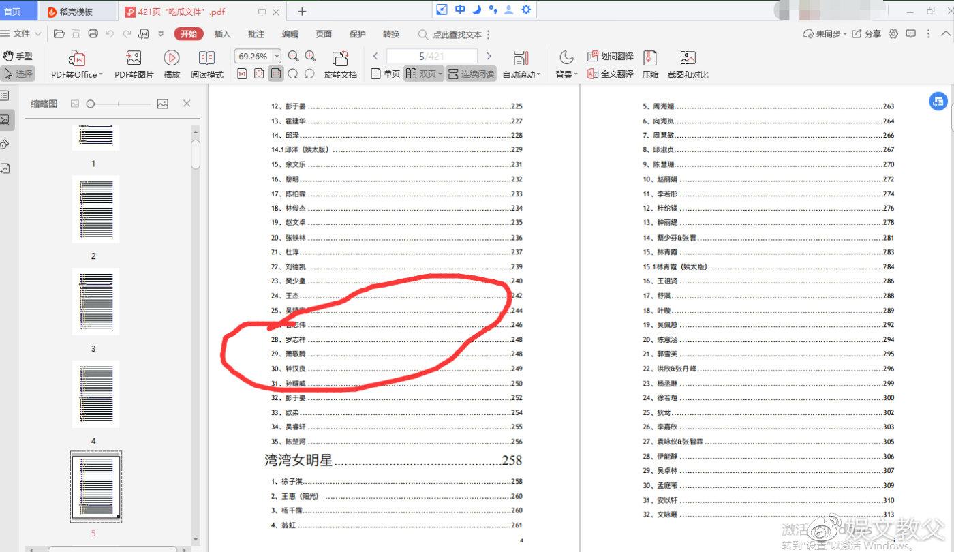
Task: Choose fit page view icon
Action: (259, 74)
